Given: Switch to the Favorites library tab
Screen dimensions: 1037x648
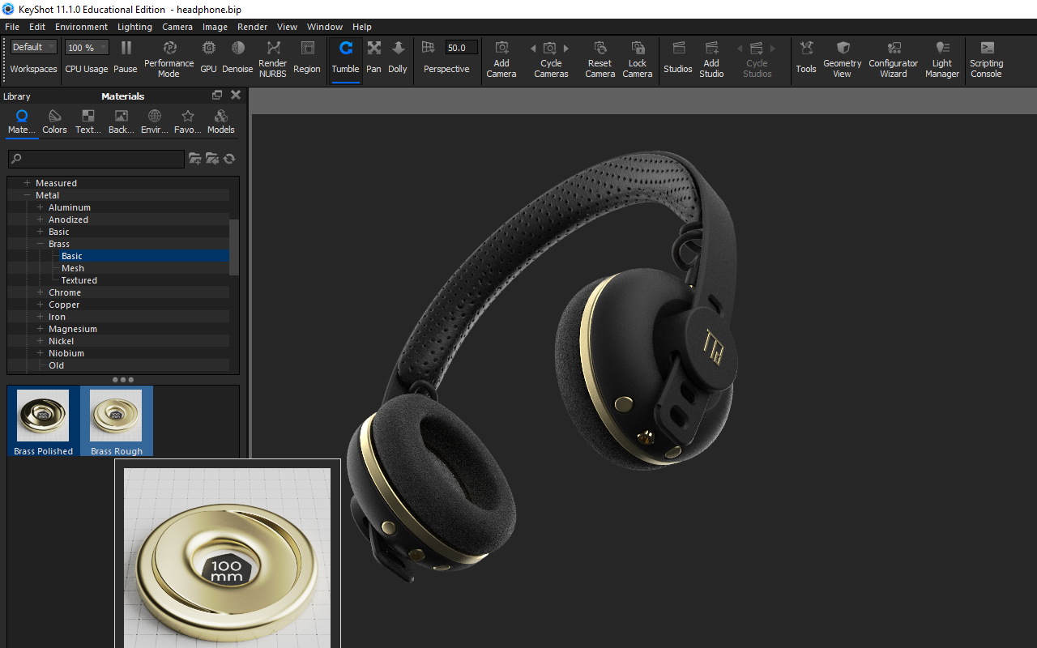Looking at the screenshot, I should point(188,122).
